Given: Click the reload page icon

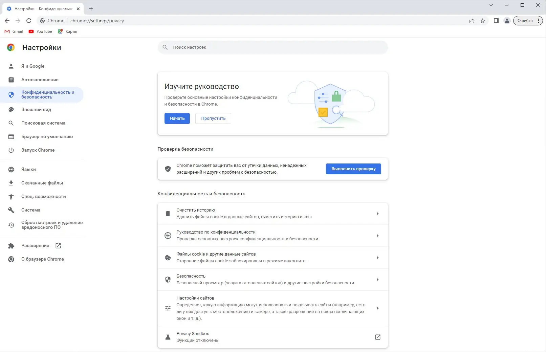Looking at the screenshot, I should [x=29, y=21].
